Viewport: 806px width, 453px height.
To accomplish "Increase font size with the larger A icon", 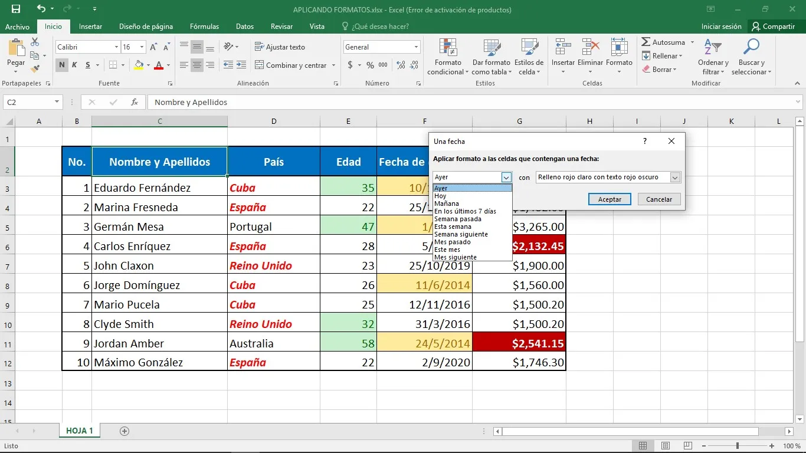I will [x=153, y=47].
